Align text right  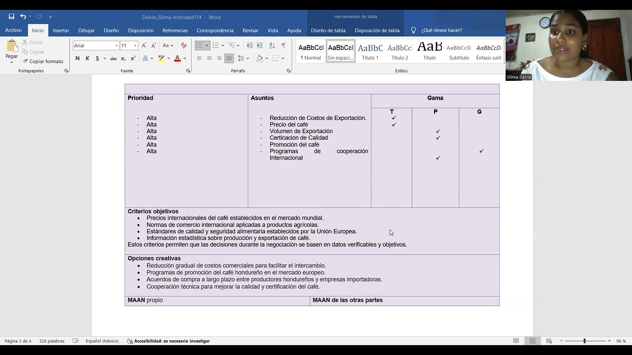click(x=219, y=58)
